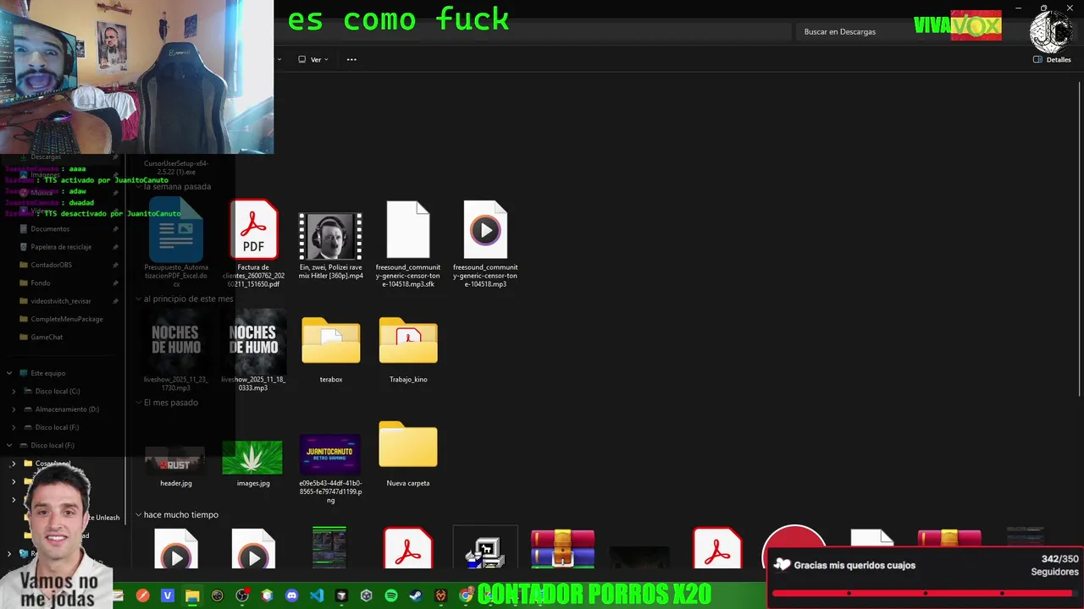Select the Presupuesto_AutomatizacionPDF_Excel.docx document
Image resolution: width=1084 pixels, height=609 pixels.
coord(176,244)
